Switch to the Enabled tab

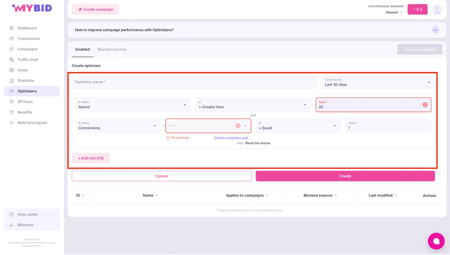click(83, 49)
